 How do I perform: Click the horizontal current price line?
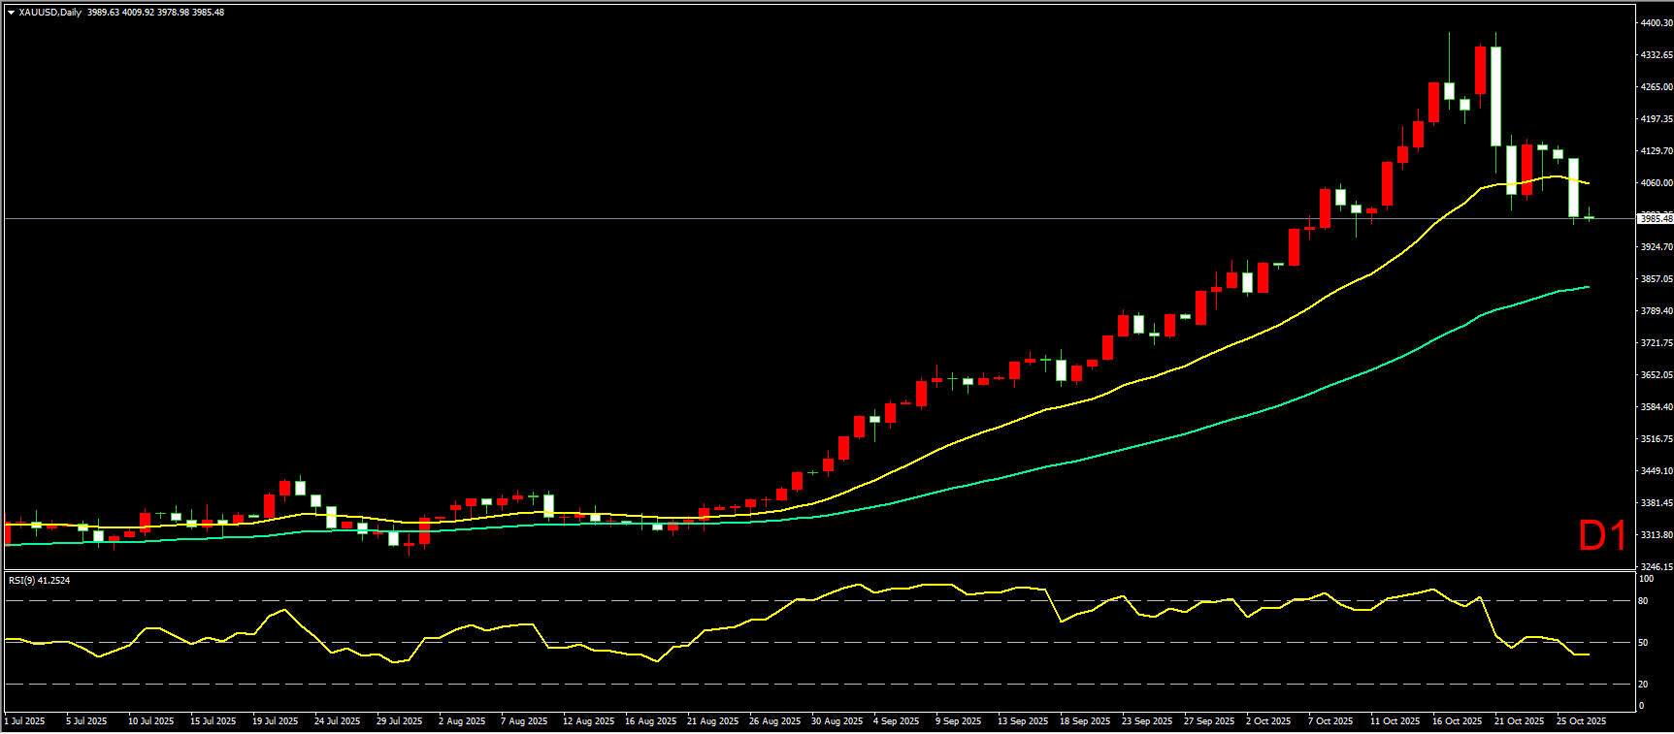[x=776, y=219]
